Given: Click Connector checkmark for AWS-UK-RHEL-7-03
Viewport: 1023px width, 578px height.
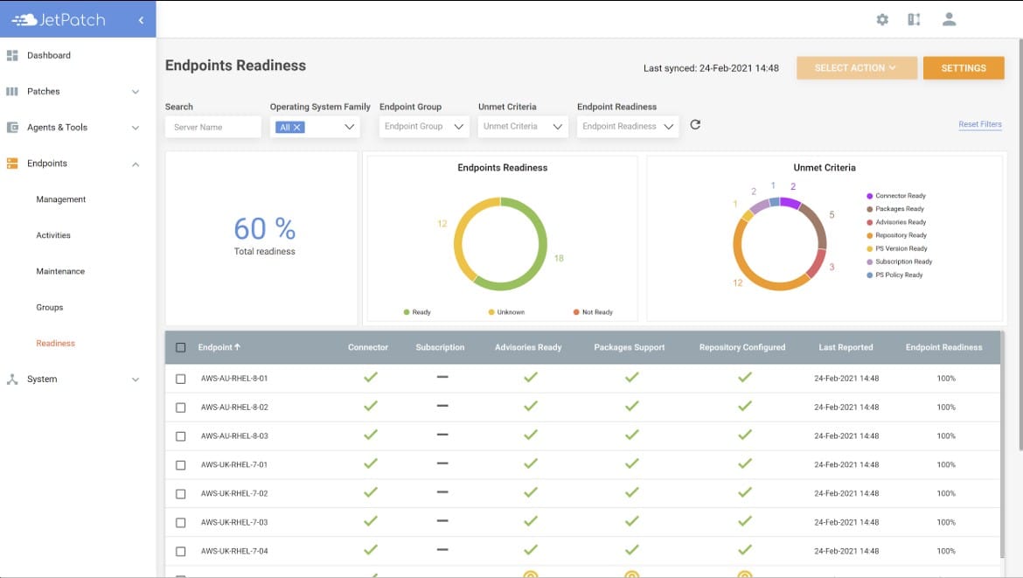Looking at the screenshot, I should pyautogui.click(x=371, y=520).
